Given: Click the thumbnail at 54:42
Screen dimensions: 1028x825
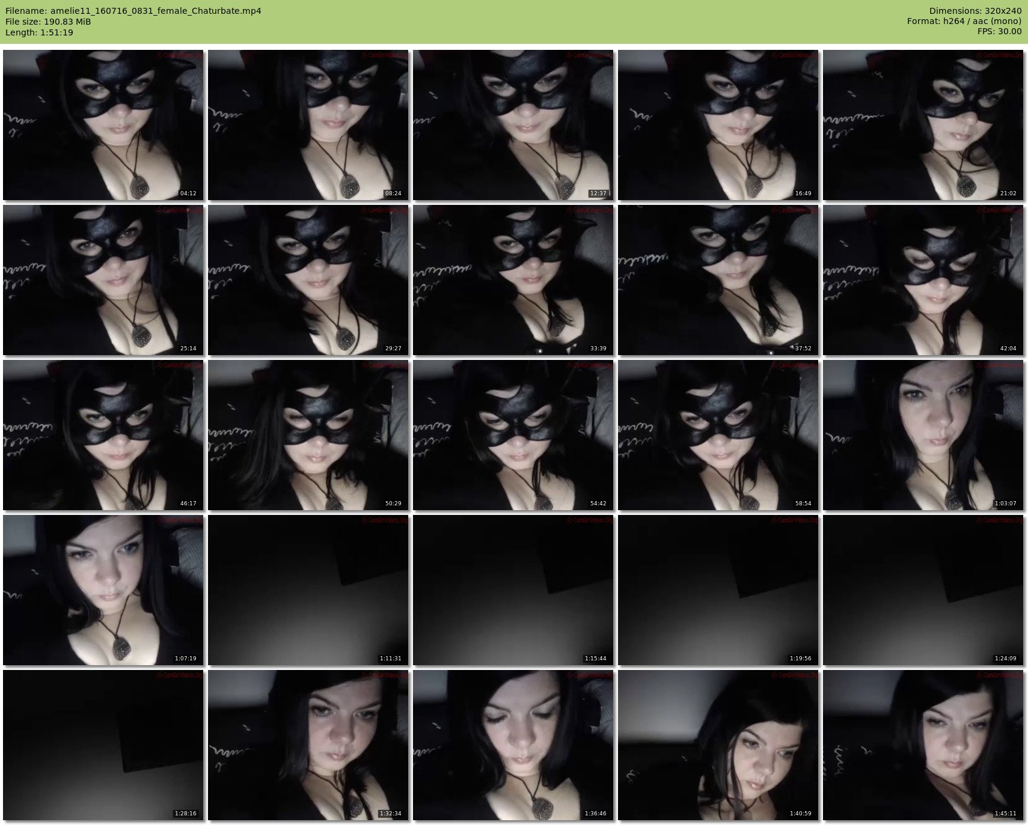Looking at the screenshot, I should 513,435.
